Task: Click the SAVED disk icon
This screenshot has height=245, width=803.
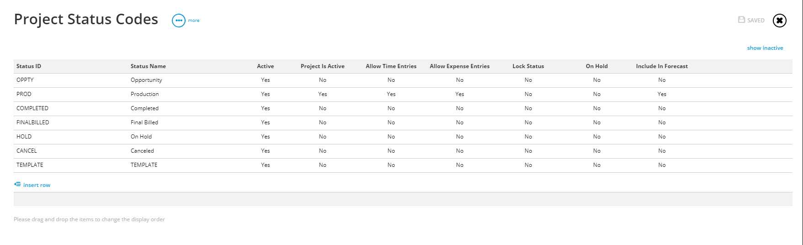Action: tap(742, 20)
